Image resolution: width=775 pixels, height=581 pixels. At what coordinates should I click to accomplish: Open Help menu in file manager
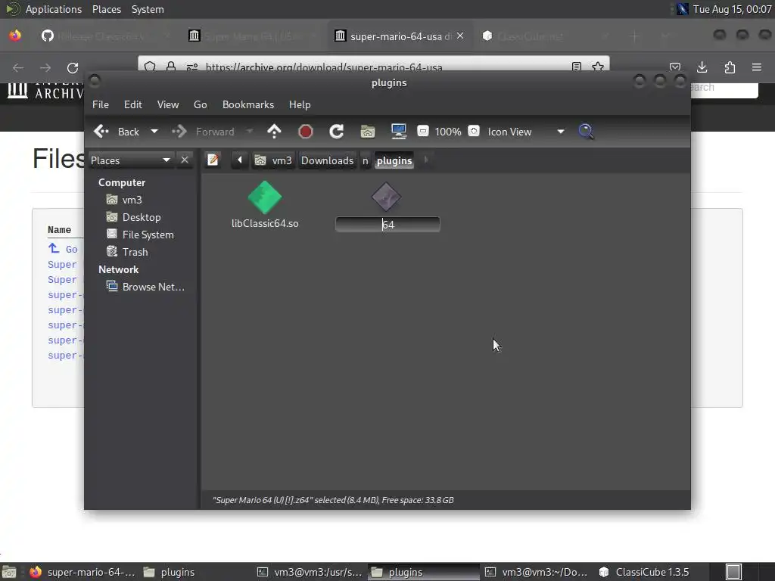(x=300, y=104)
